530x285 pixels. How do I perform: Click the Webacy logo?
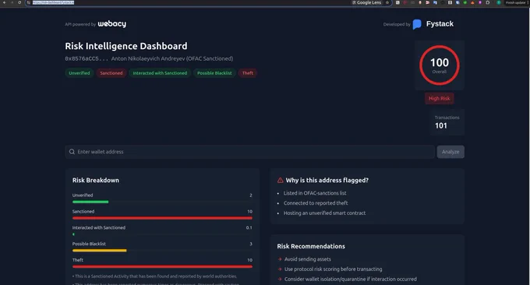[112, 23]
